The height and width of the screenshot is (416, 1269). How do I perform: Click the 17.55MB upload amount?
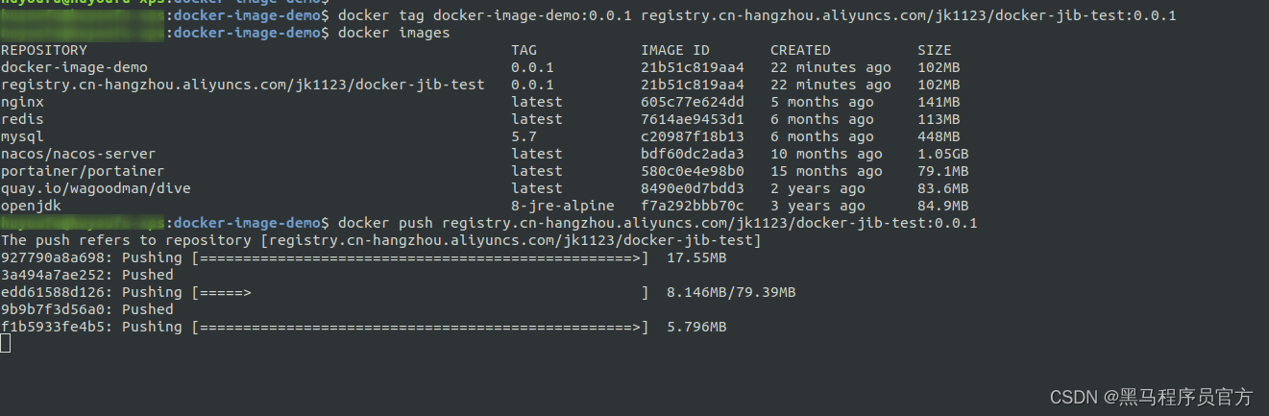coord(696,257)
